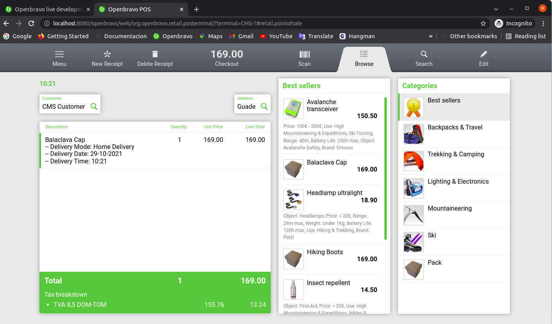Click the 169.00 Checkout button
This screenshot has height=324, width=552.
click(x=227, y=58)
